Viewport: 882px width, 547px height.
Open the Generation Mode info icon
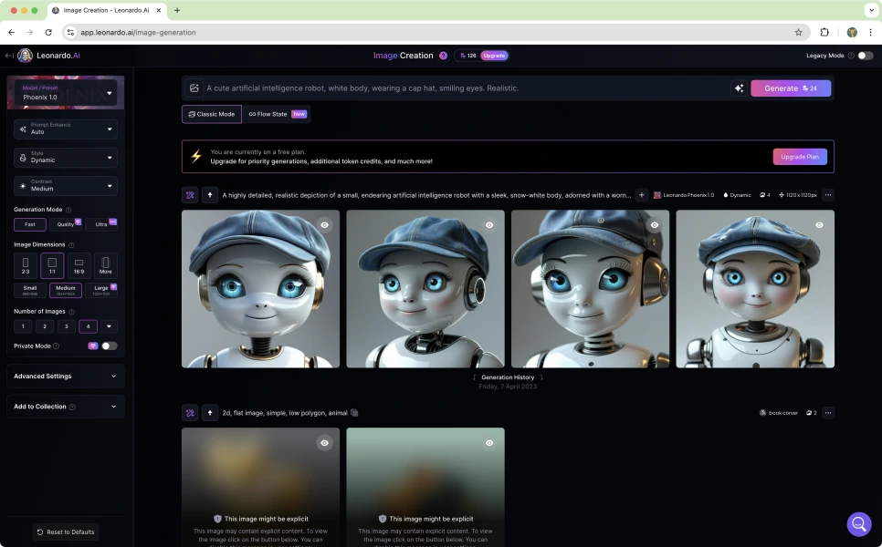point(68,210)
